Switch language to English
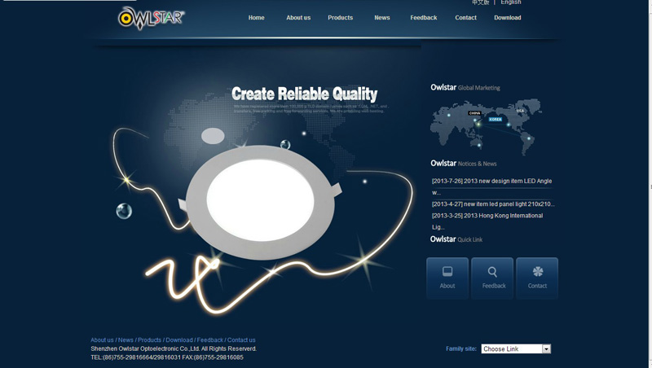Screen dimensions: 652x368 point(511,2)
